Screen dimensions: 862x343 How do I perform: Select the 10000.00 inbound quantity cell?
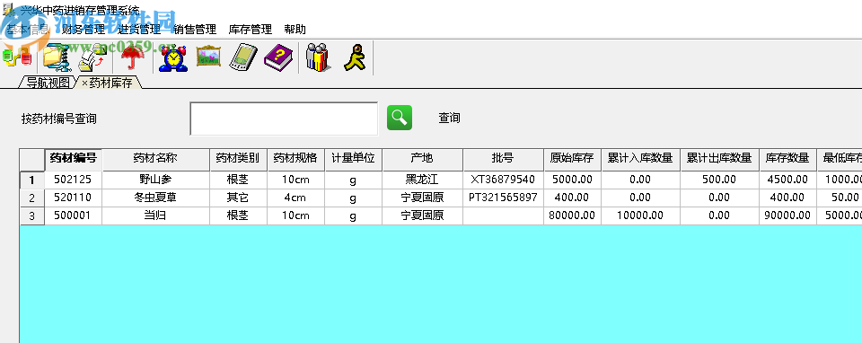640,216
